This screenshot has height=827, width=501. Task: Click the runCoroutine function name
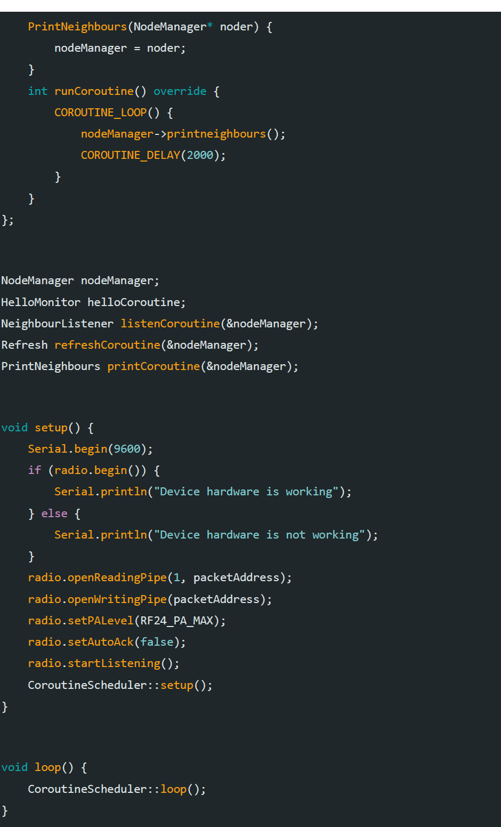(x=94, y=91)
